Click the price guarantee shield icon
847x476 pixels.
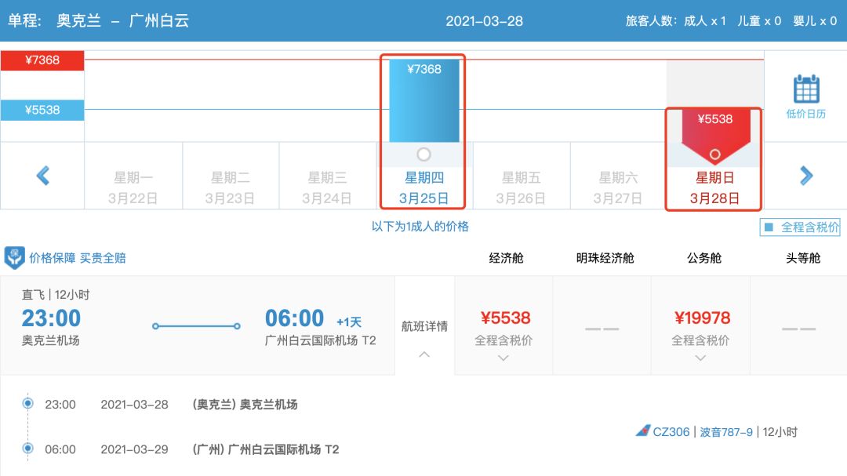coord(14,257)
